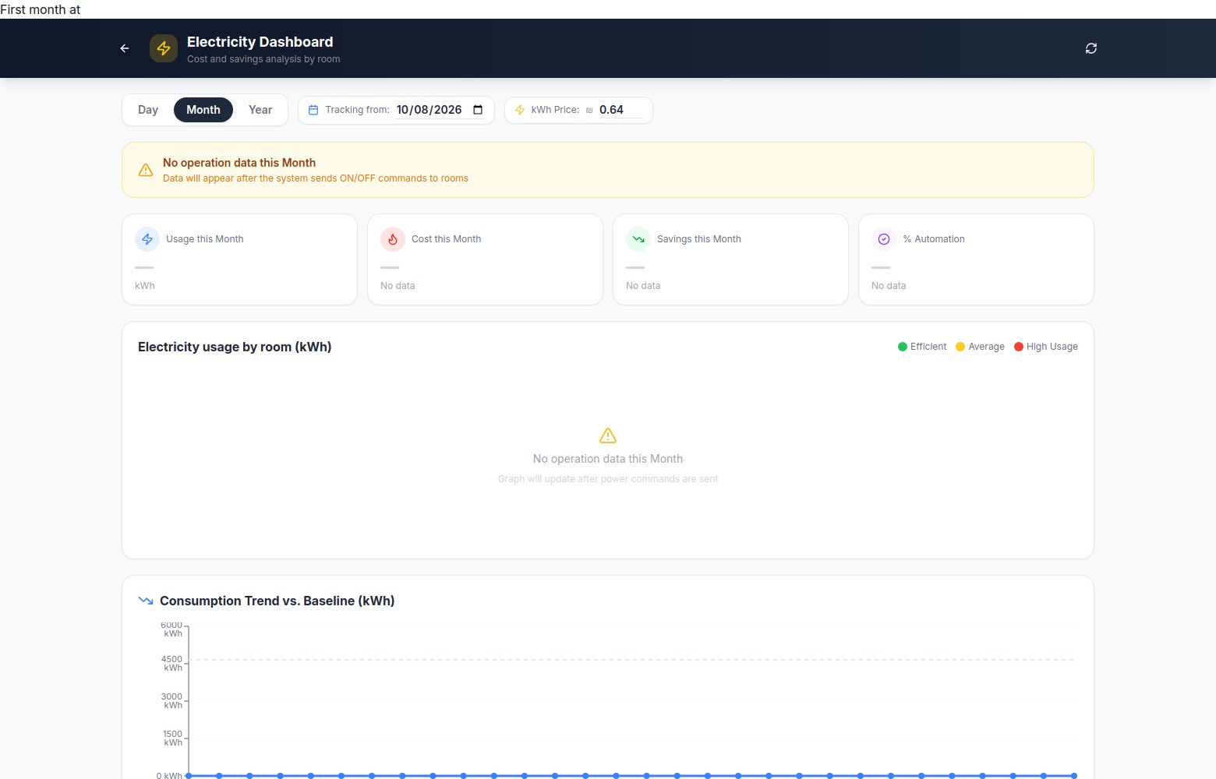Switch to the Year view
Viewport: 1216px width, 779px height.
(x=260, y=110)
